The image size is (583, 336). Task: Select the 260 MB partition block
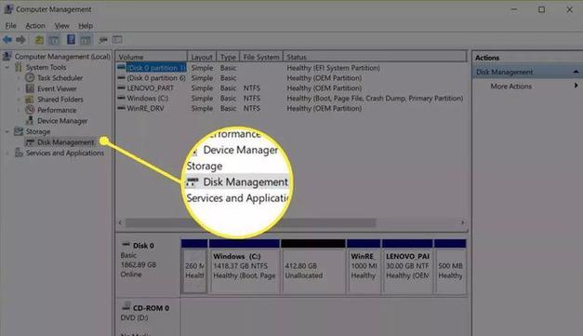tap(194, 266)
